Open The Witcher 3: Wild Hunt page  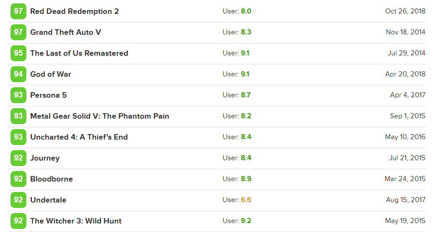[75, 221]
